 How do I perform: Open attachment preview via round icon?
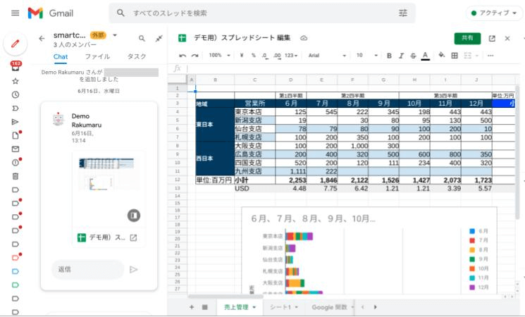(x=134, y=216)
